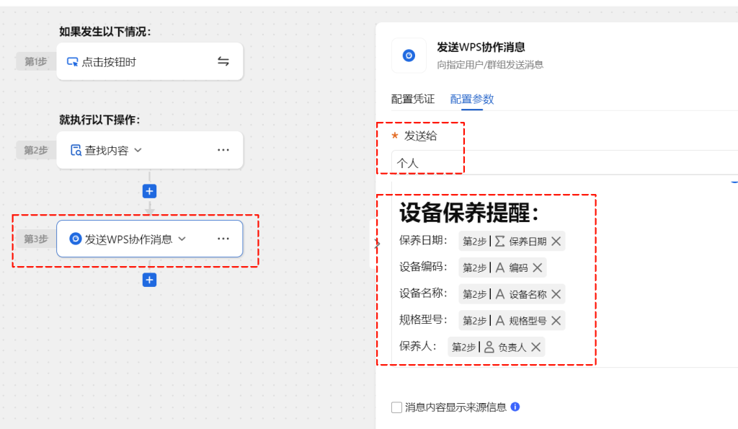The width and height of the screenshot is (738, 429).
Task: Click the 发送WPS协作消息 panel title
Action: point(481,47)
